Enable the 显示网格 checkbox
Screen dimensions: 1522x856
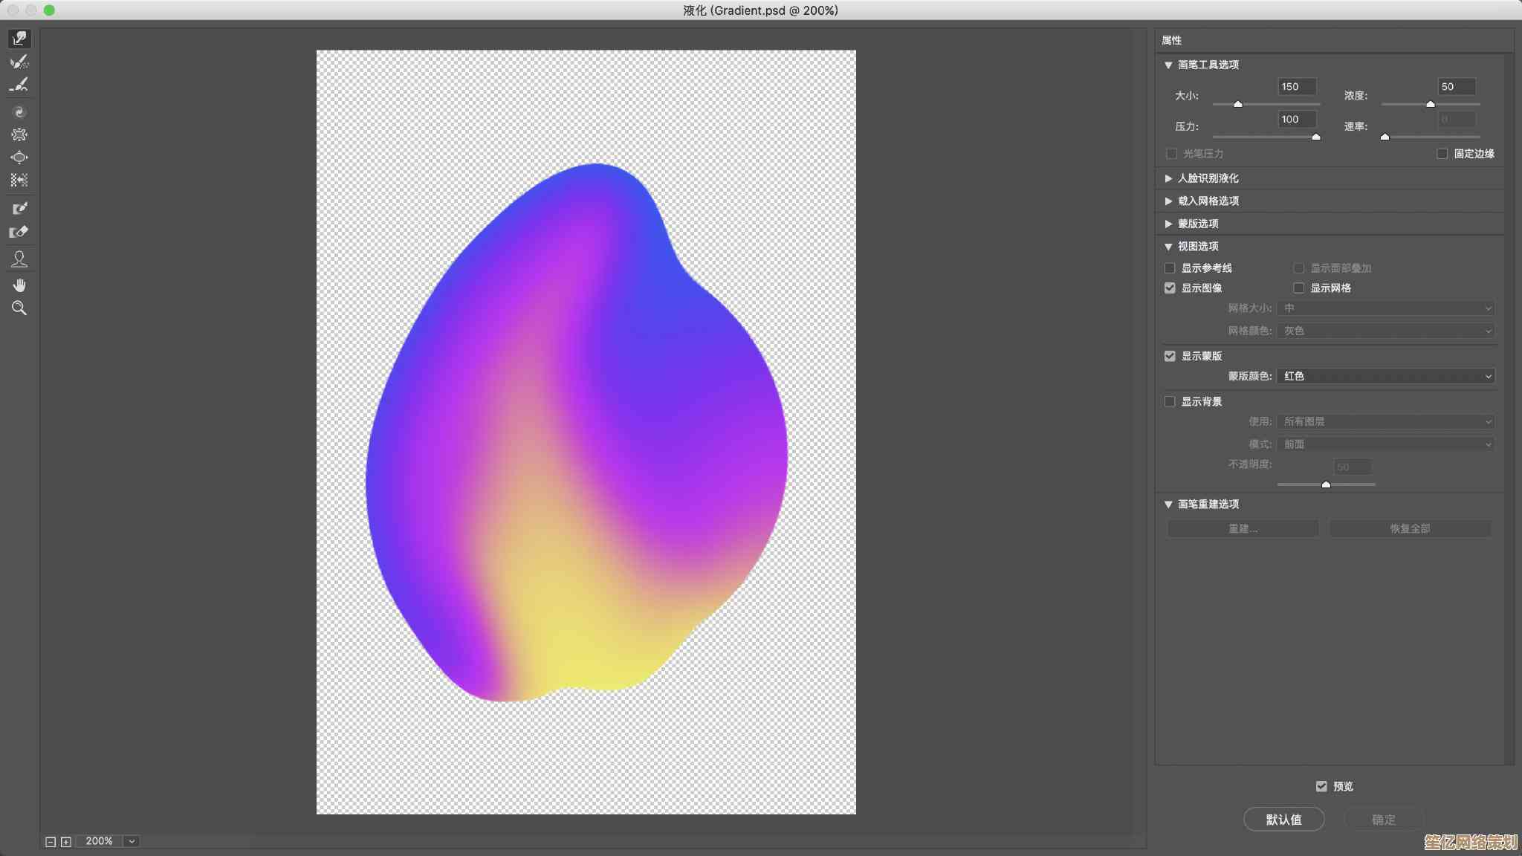1298,288
